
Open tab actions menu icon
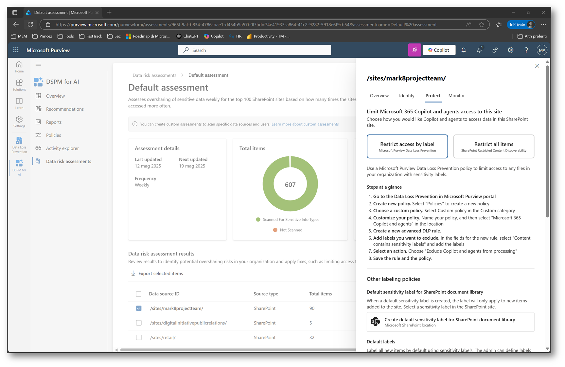(x=15, y=12)
